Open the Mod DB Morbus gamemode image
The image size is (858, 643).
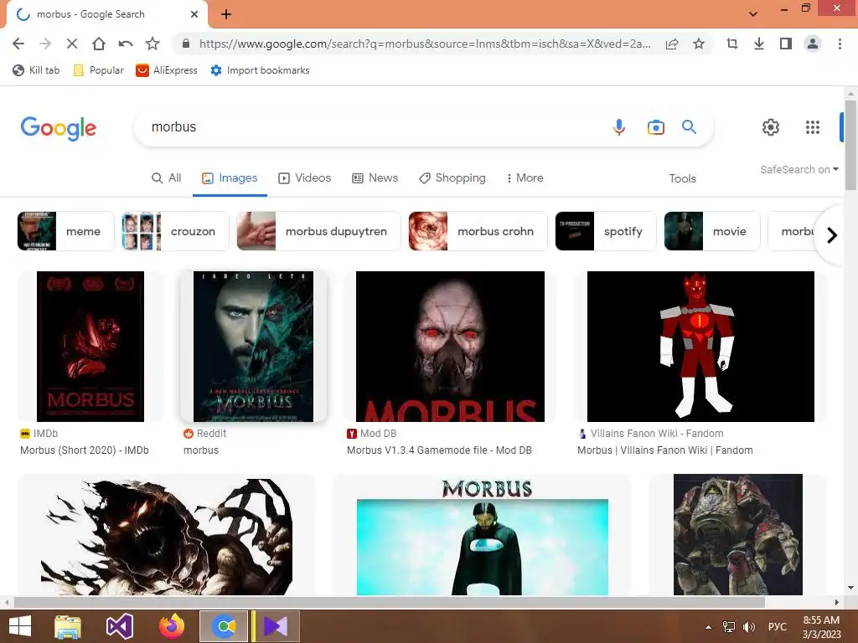pos(450,347)
